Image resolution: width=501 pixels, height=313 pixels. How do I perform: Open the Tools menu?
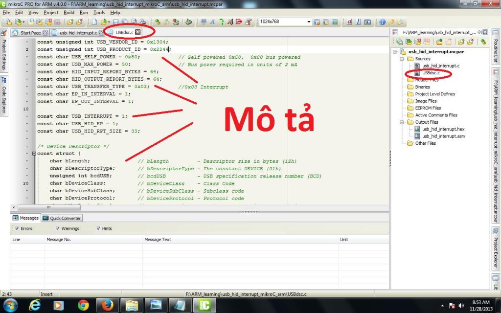click(99, 12)
